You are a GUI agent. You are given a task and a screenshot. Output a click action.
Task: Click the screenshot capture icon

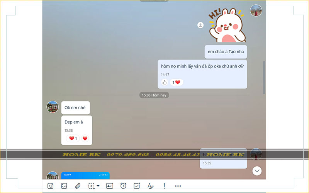[92, 186]
